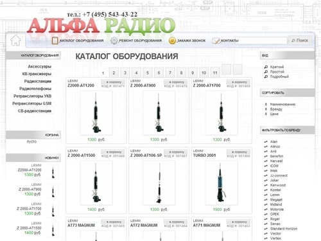Filter by brand Midland
The width and height of the screenshot is (321, 241).
(276, 204)
